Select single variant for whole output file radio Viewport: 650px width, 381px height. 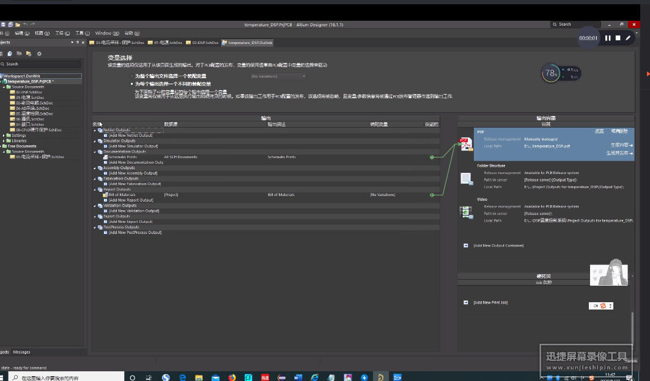click(132, 76)
